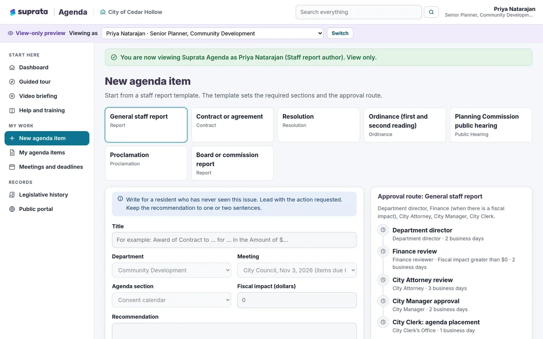543x339 pixels.
Task: Choose the Board or commission report template
Action: coord(233,163)
